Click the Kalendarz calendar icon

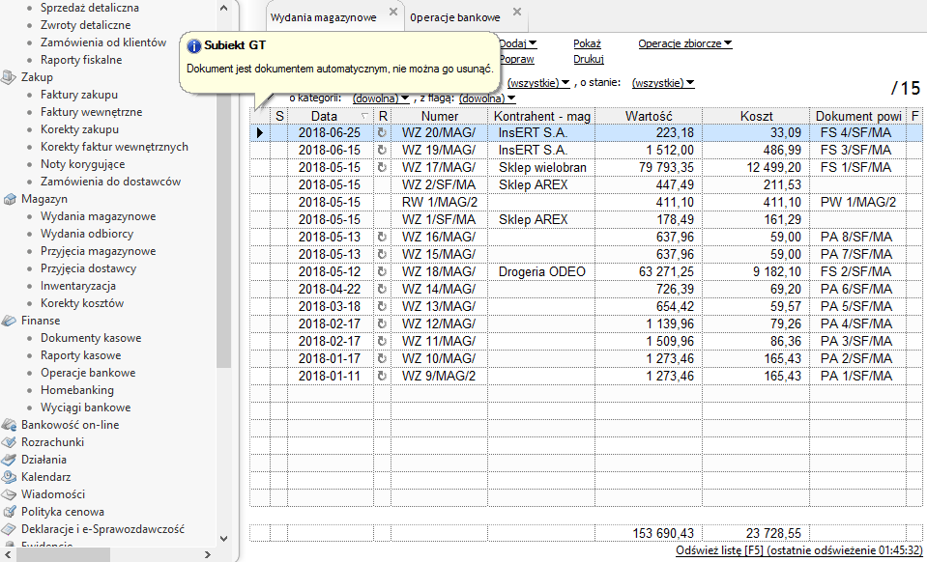pos(10,477)
